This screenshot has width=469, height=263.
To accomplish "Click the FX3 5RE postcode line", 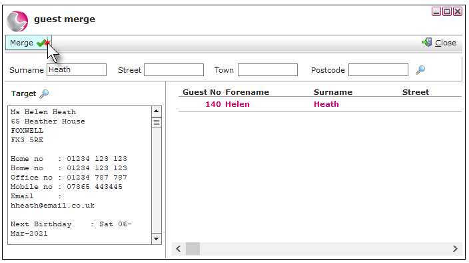I will pyautogui.click(x=27, y=140).
